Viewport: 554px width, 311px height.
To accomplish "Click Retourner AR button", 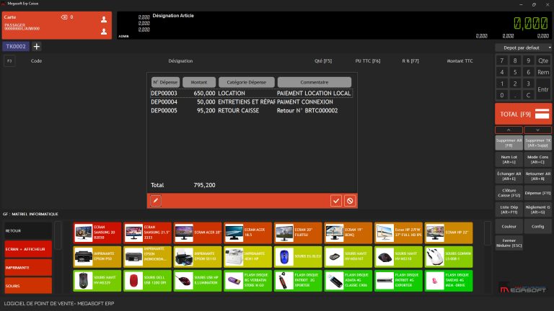I will click(537, 176).
